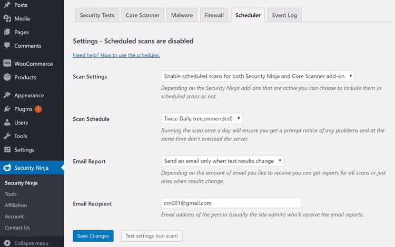Open the Affiliation submenu item
The width and height of the screenshot is (395, 247).
(16, 205)
